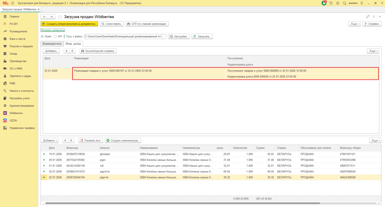Screen dimensions: 385x207
Task: Move lower table row down
Action: [x=71, y=140]
